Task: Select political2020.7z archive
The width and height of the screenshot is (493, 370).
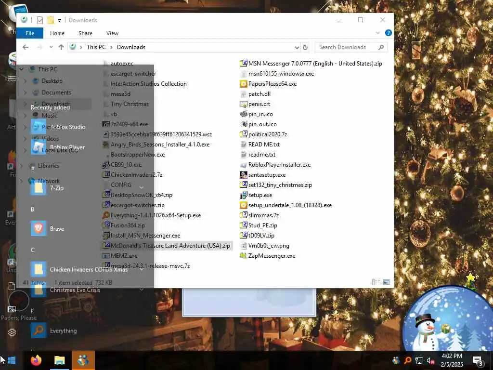Action: click(263, 134)
